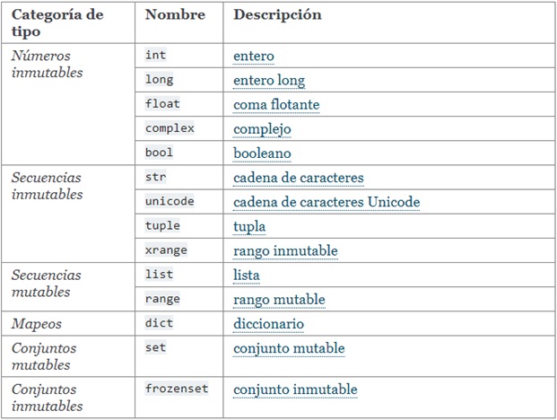
Task: Click the 'frozenset' code name
Action: coord(177,389)
